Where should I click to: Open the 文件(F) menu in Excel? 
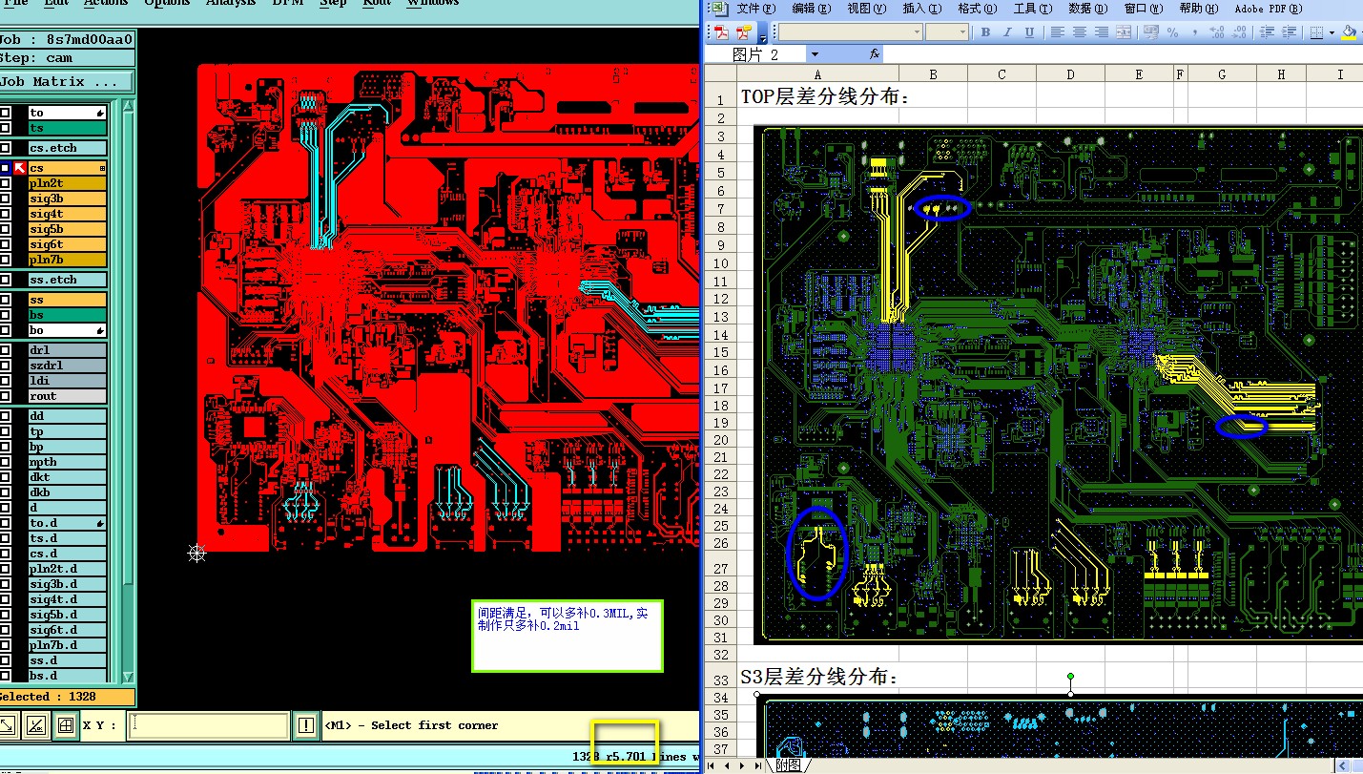756,9
